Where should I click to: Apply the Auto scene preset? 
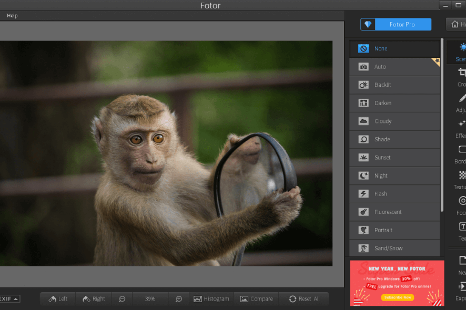pos(394,67)
